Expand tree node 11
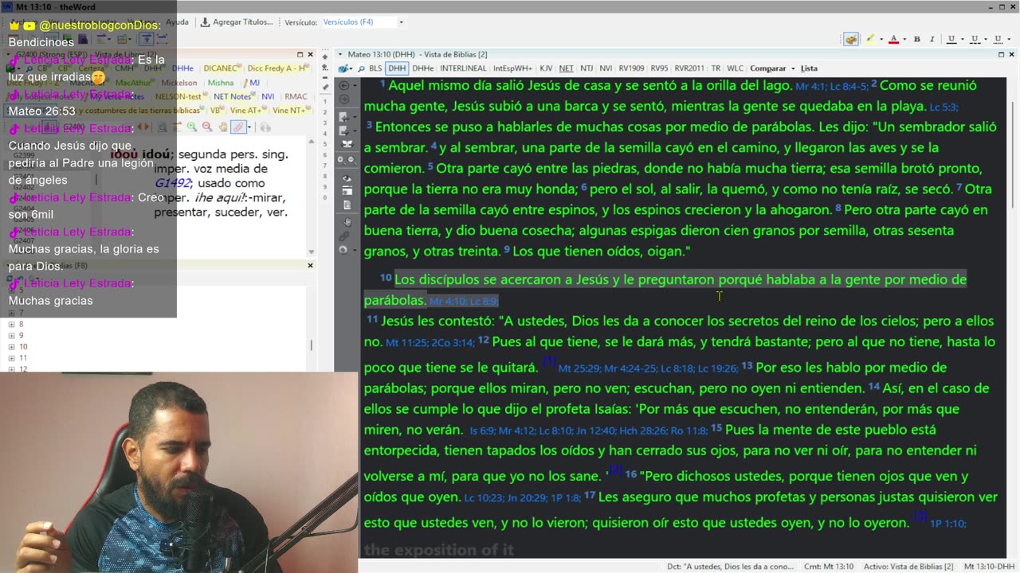 pos(11,358)
